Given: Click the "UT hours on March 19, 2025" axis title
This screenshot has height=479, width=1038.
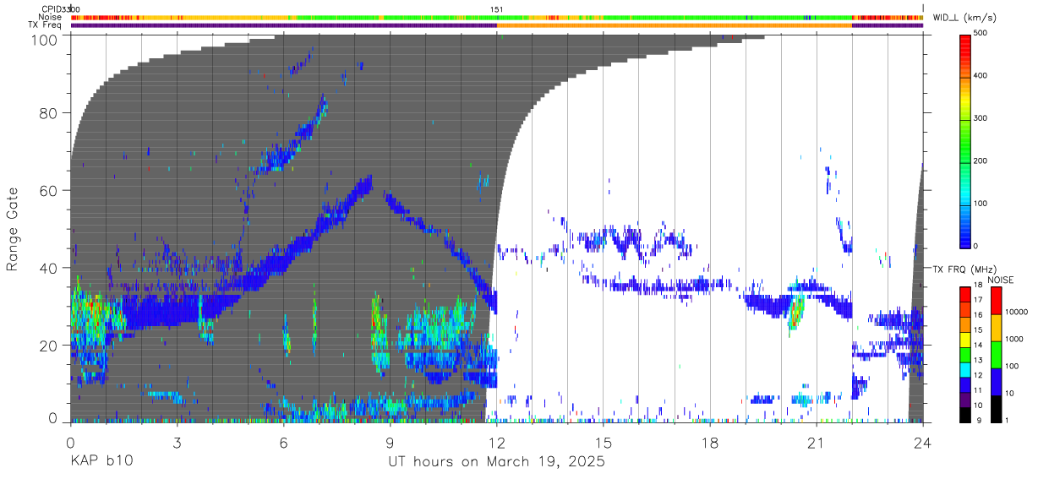Looking at the screenshot, I should coord(496,462).
